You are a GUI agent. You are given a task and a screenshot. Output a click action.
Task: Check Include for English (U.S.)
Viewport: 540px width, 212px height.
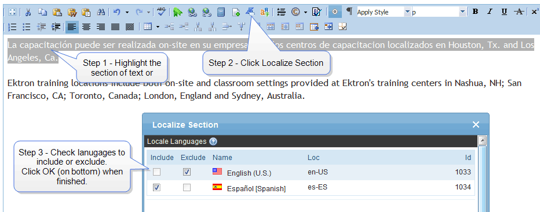[156, 172]
